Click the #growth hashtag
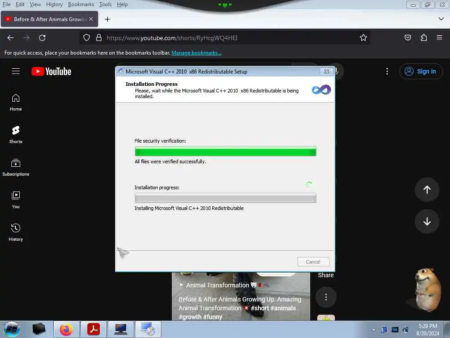 pyautogui.click(x=190, y=317)
